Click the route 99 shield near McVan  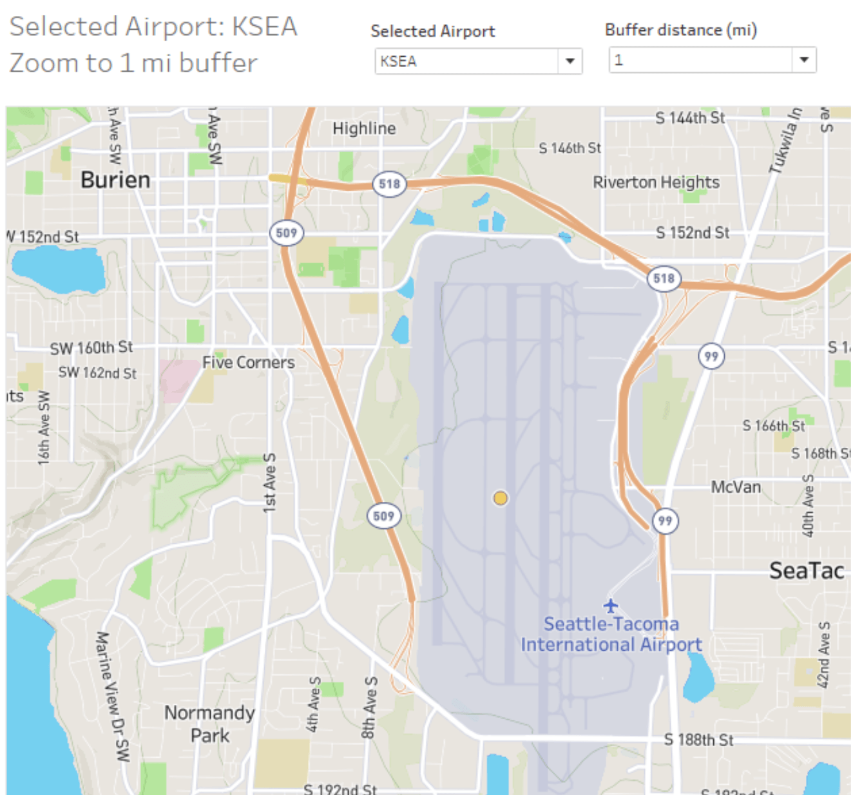(665, 521)
